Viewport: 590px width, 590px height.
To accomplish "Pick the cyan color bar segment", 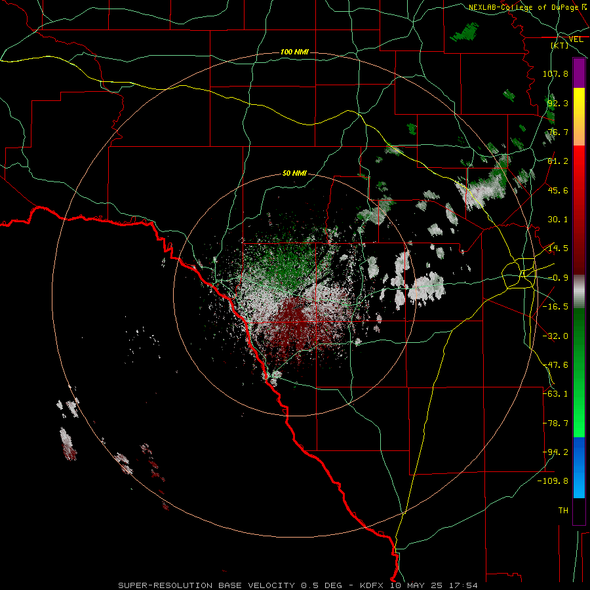I will coord(579,484).
